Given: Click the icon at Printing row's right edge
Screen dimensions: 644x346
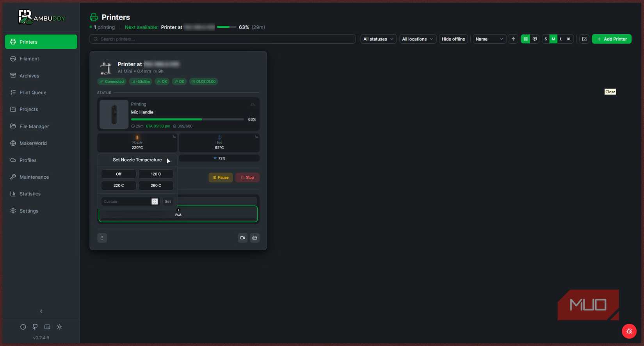Looking at the screenshot, I should [x=253, y=104].
